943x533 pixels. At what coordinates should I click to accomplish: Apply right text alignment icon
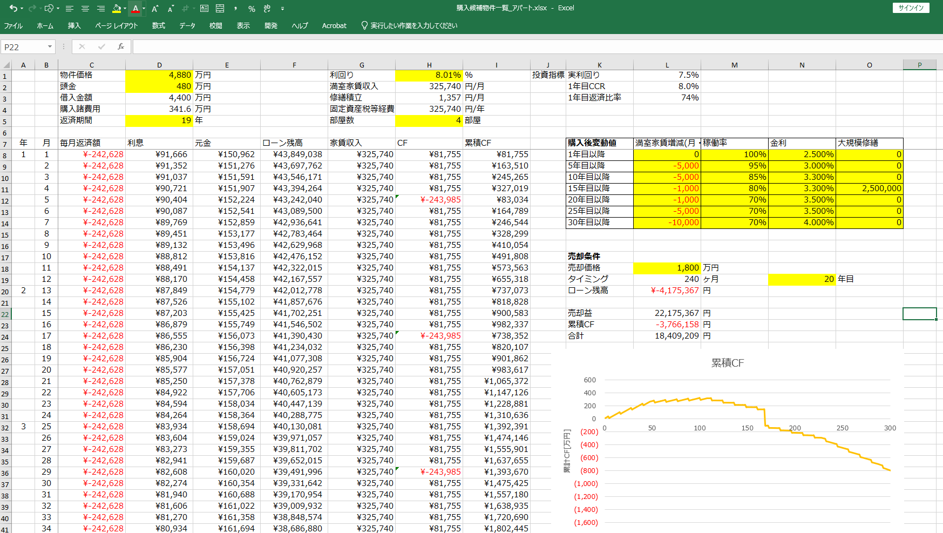tap(101, 8)
